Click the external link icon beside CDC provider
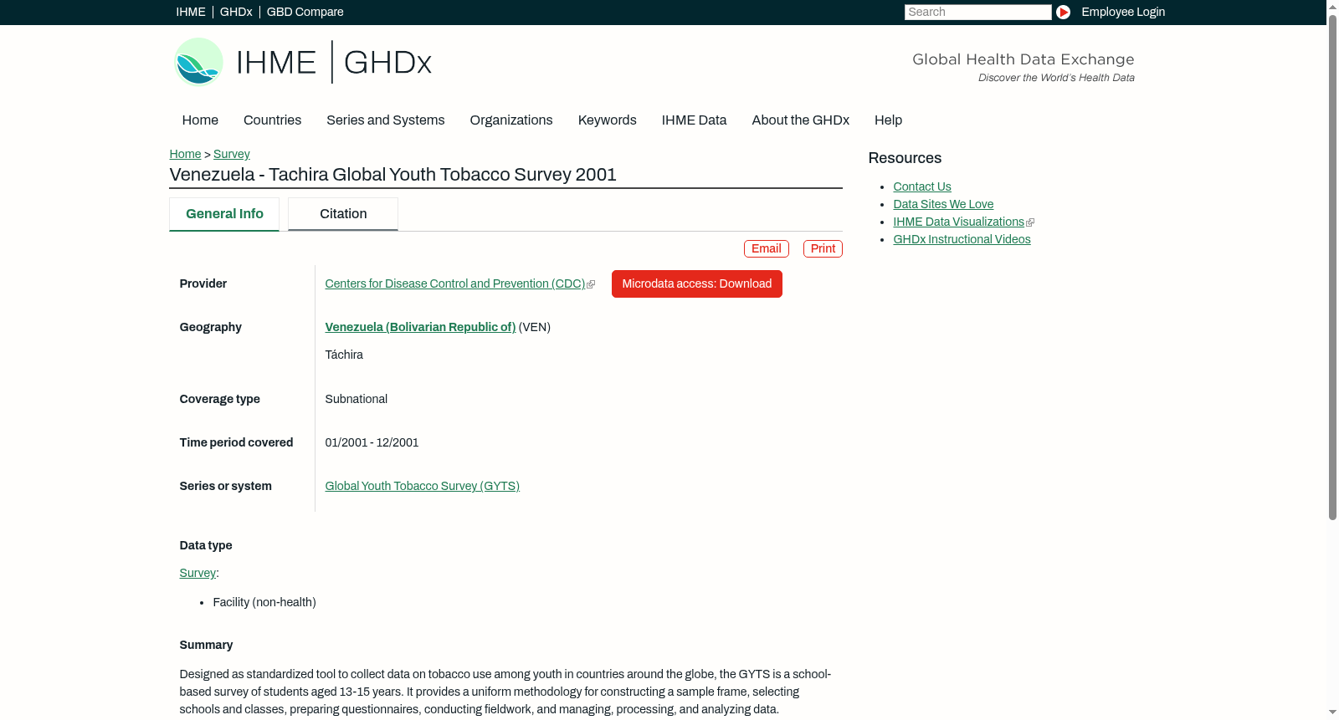 coord(592,284)
